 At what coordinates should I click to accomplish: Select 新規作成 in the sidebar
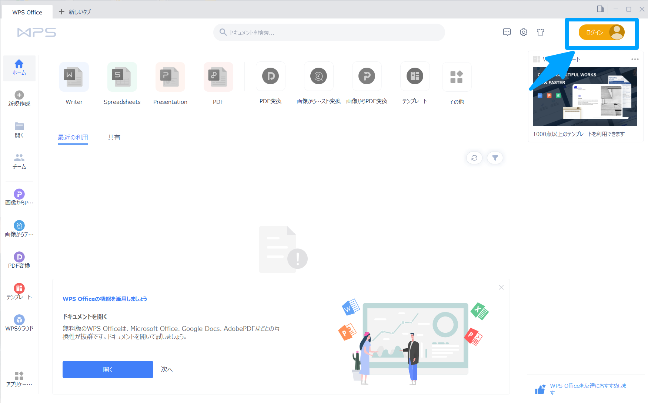(19, 98)
